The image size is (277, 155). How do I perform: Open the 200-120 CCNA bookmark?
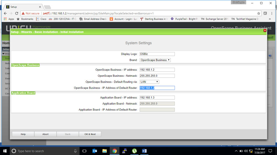click(63, 19)
